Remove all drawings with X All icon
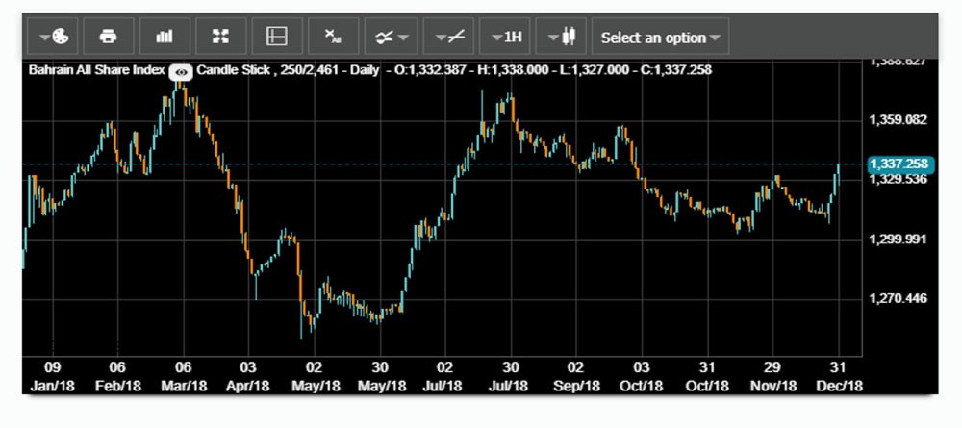 [x=333, y=37]
